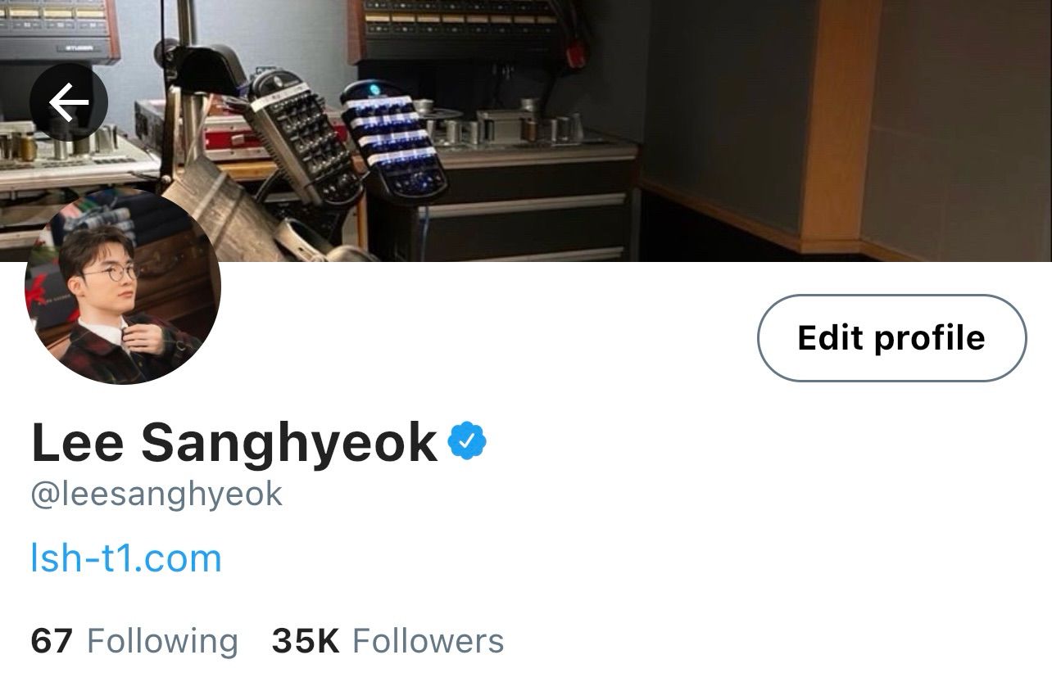Click the 35K count beside Followers
Screen dimensions: 1052x673
coord(306,640)
